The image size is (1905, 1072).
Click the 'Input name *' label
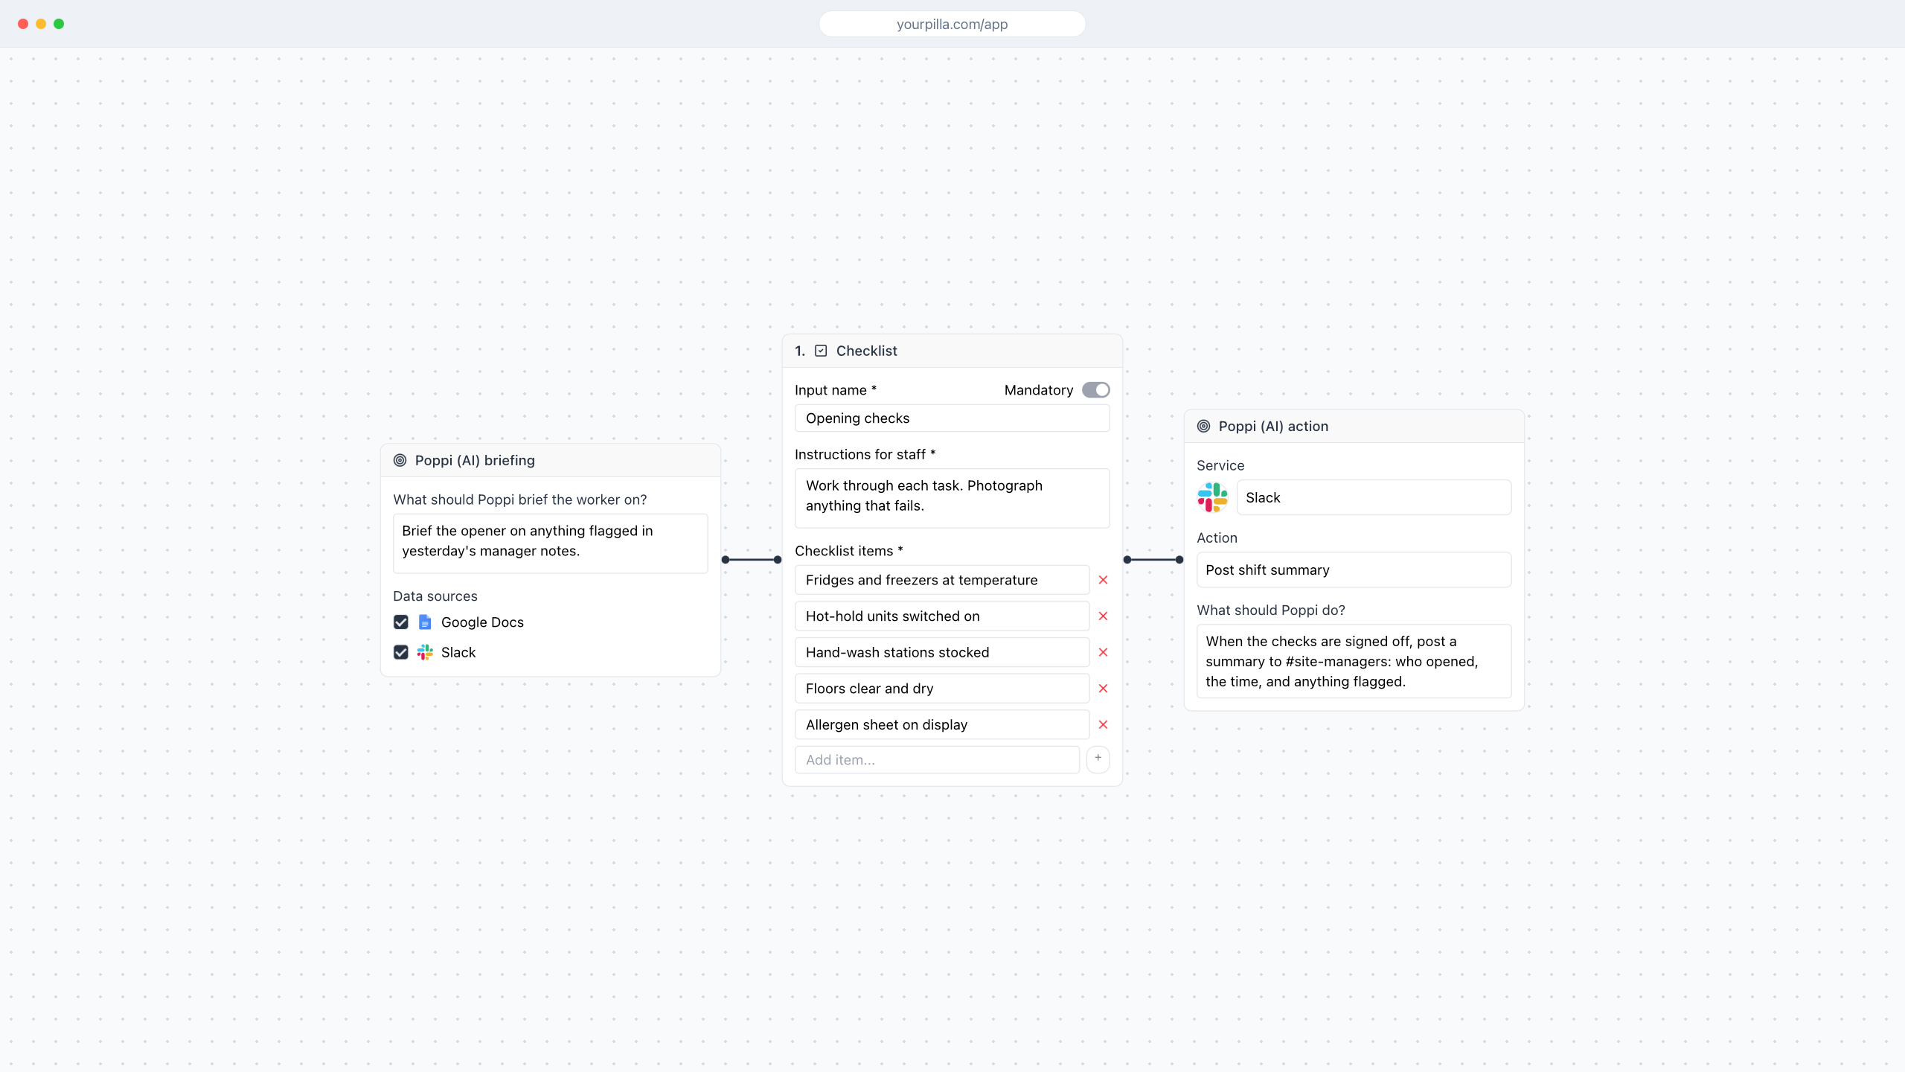point(836,390)
